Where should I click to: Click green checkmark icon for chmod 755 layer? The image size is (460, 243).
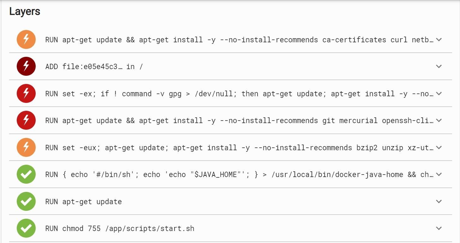point(26,228)
